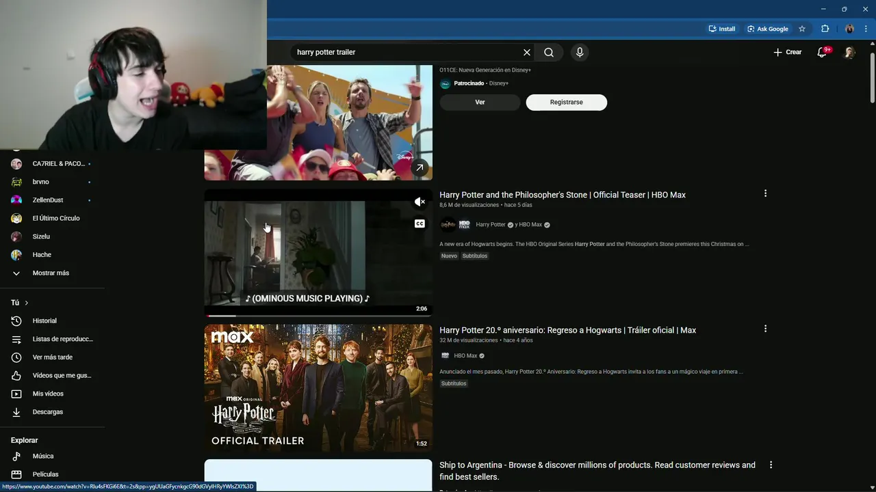The image size is (876, 492).
Task: Seek on the teaser preview progress bar
Action: click(318, 316)
